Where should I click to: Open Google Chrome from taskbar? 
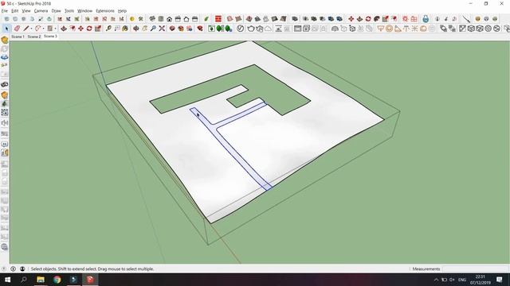click(57, 280)
